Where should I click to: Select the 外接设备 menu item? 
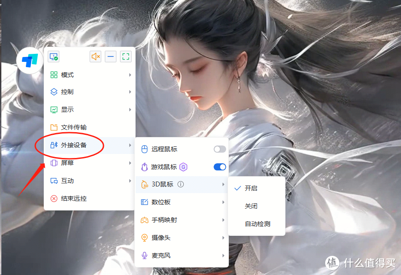tap(90, 145)
